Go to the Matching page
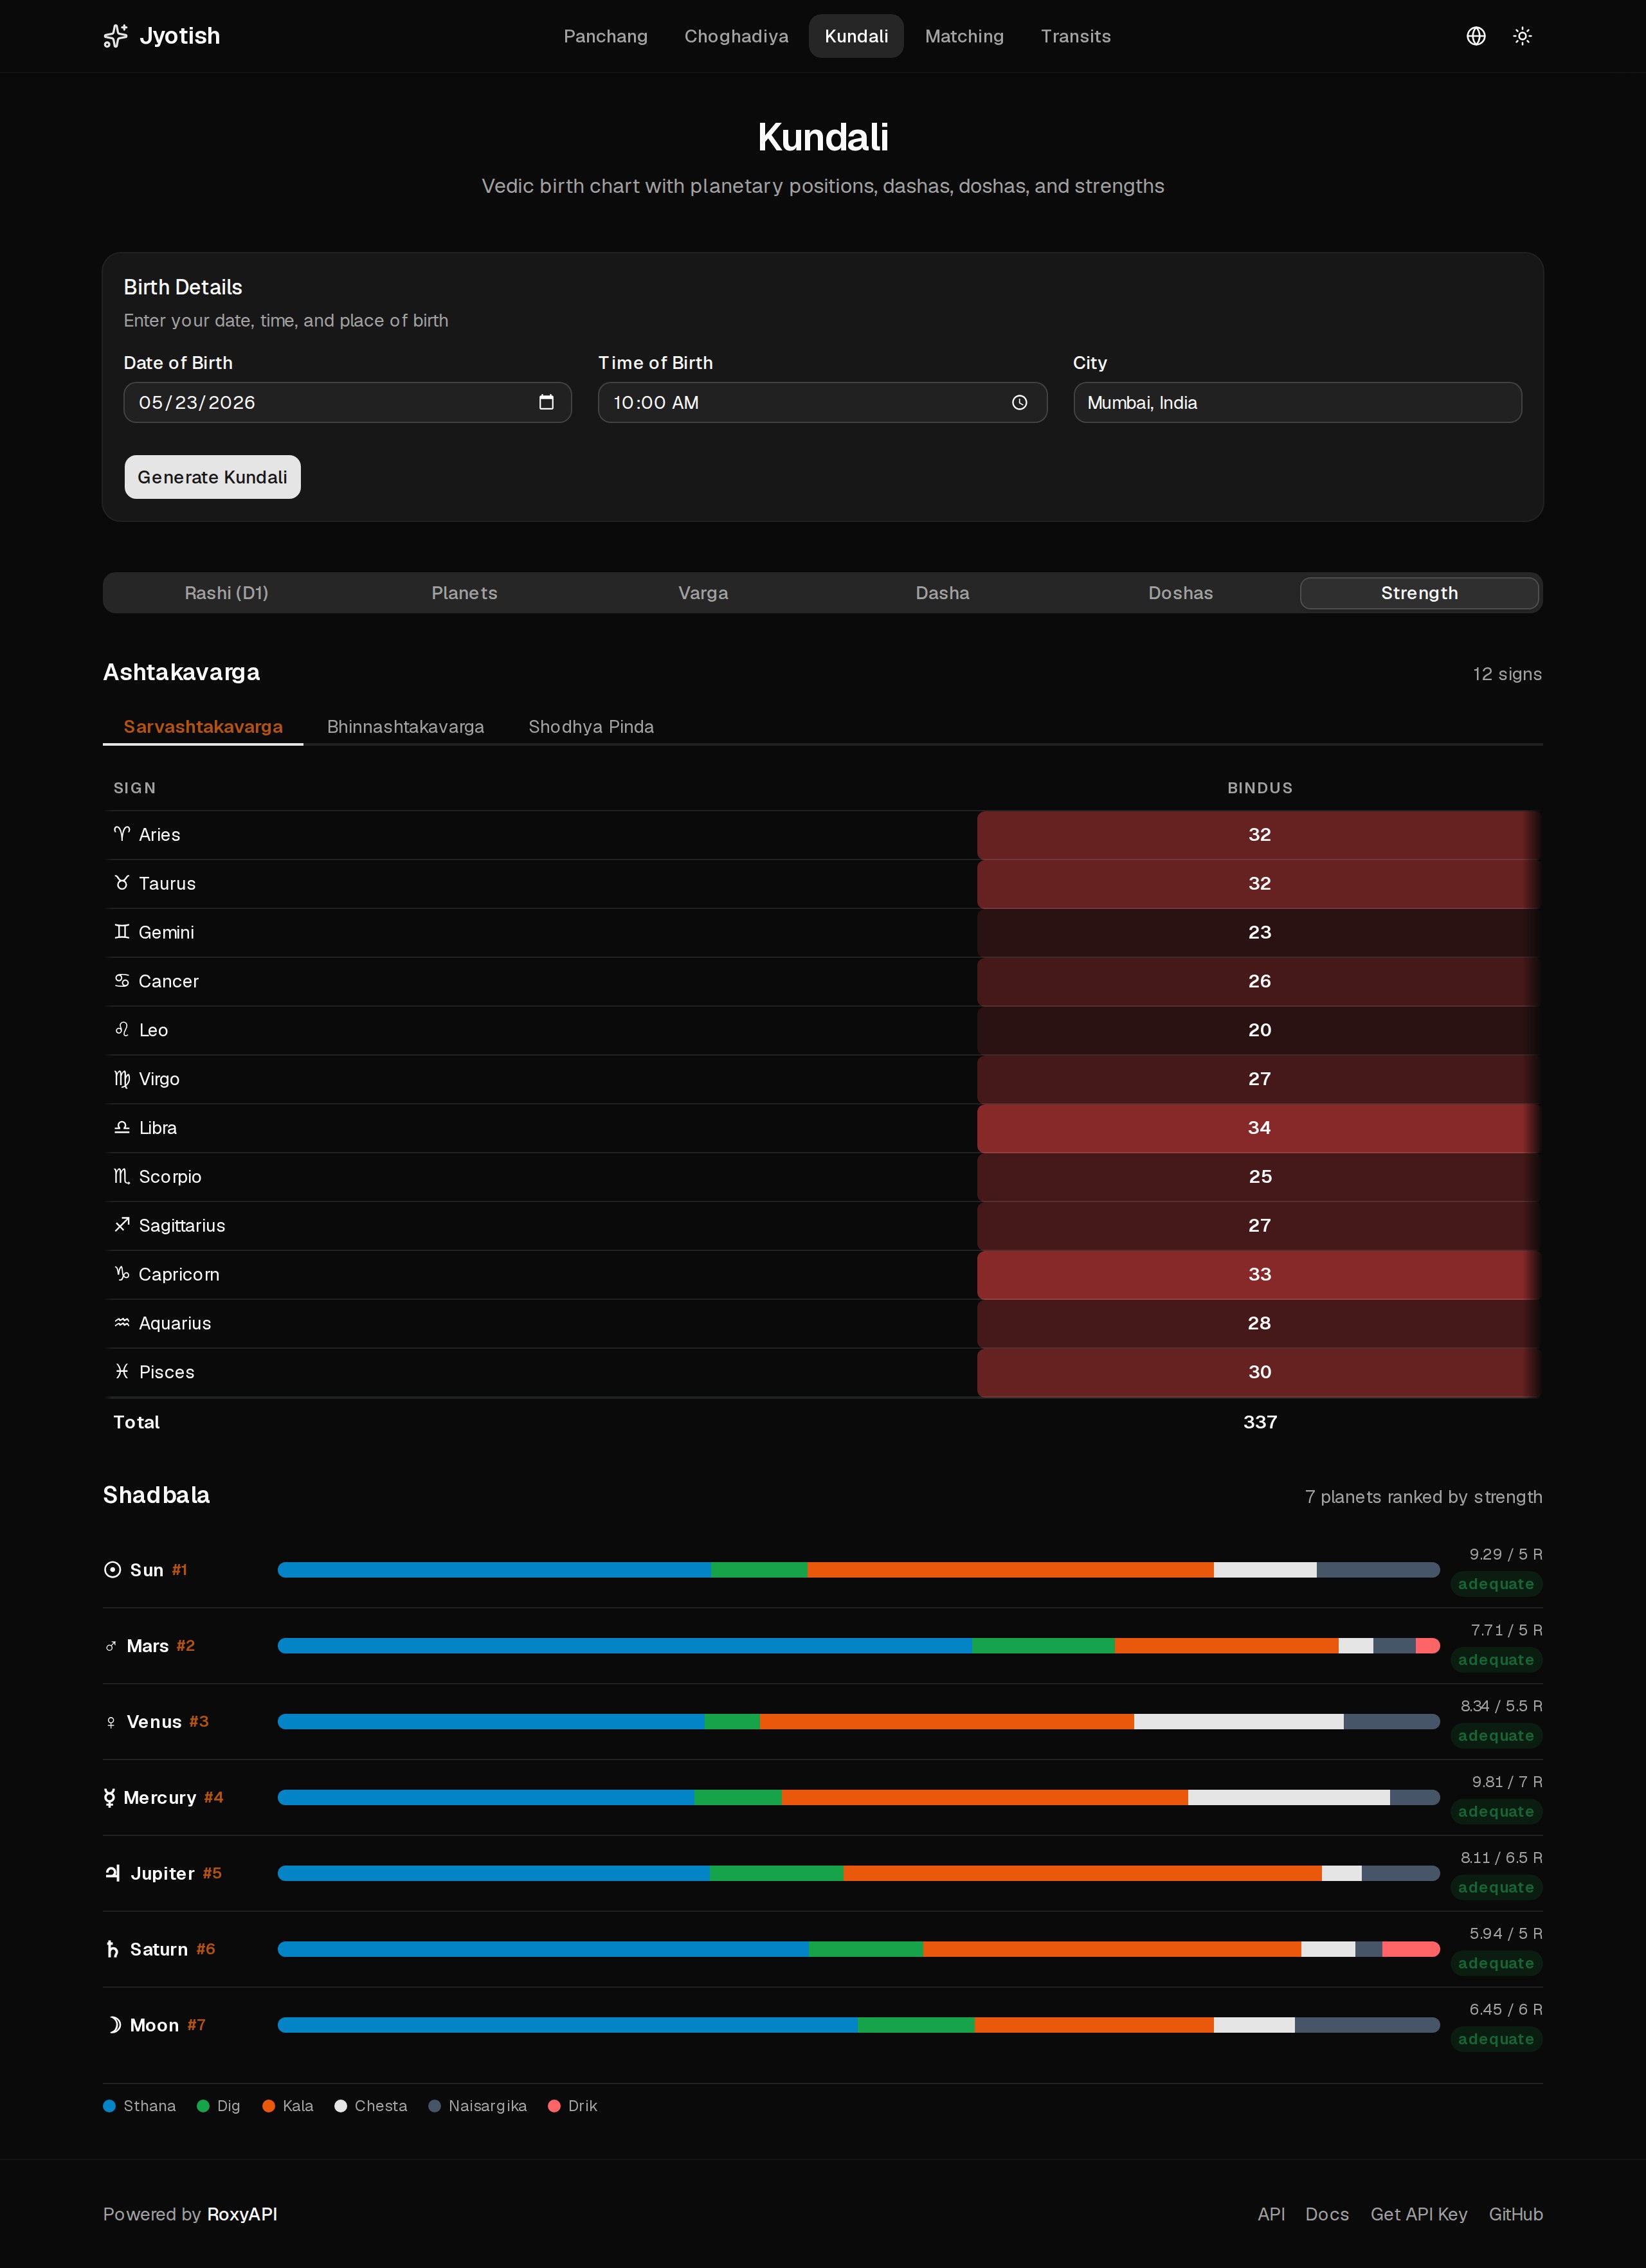 pyautogui.click(x=964, y=36)
